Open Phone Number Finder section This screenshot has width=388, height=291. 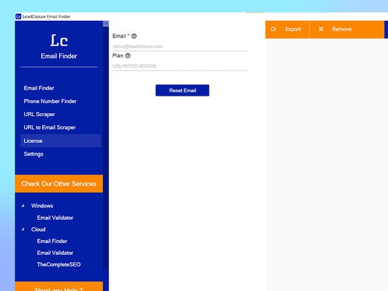click(50, 101)
